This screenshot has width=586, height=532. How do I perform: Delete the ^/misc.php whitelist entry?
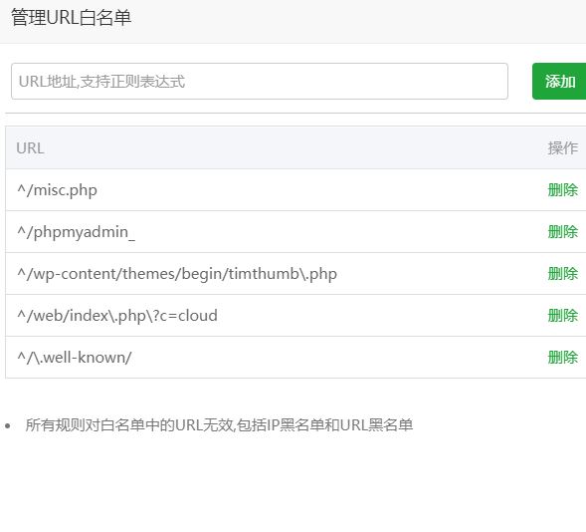[563, 190]
